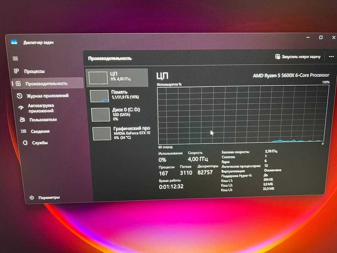Click the Диспетчер задач window title
The height and width of the screenshot is (253, 337).
[39, 43]
